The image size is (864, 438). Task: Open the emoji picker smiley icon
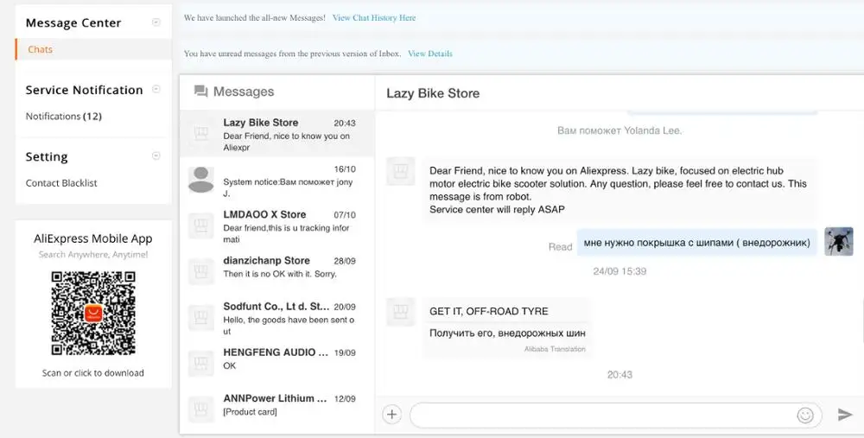pyautogui.click(x=805, y=415)
